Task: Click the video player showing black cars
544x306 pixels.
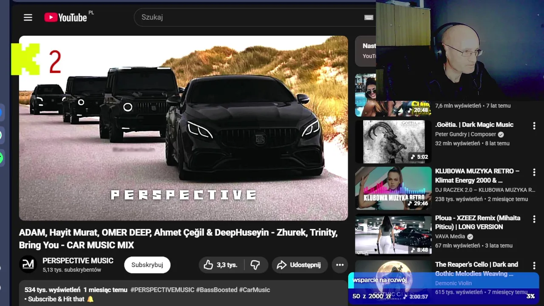Action: pos(183,128)
